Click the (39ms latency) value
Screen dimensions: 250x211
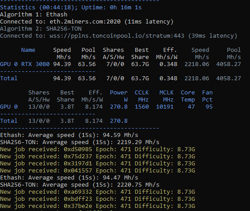click(212, 36)
